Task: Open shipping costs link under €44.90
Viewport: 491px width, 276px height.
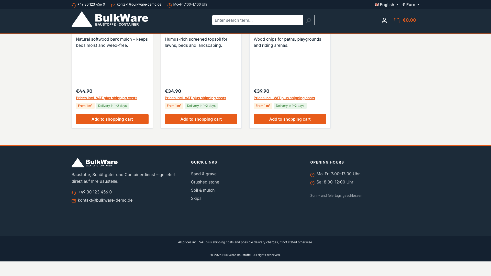Action: 106,98
